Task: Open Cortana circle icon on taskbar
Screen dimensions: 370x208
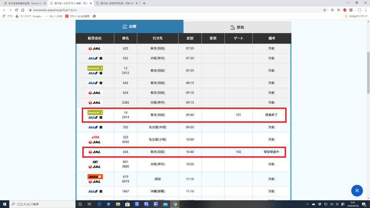Action: coord(80,204)
